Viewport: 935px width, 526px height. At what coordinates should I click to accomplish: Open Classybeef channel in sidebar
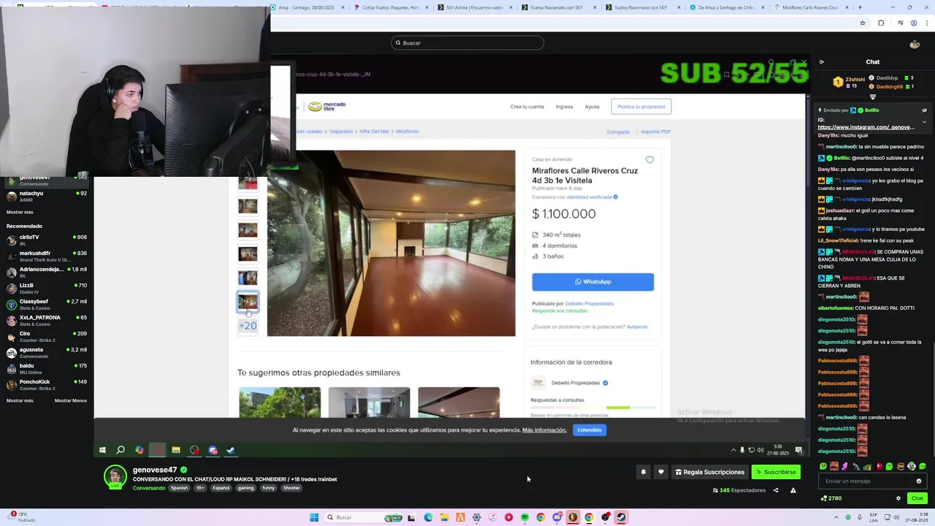pyautogui.click(x=47, y=304)
